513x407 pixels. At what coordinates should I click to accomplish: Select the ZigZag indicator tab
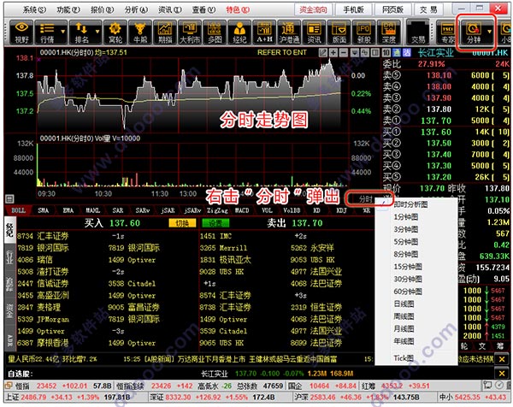[217, 210]
